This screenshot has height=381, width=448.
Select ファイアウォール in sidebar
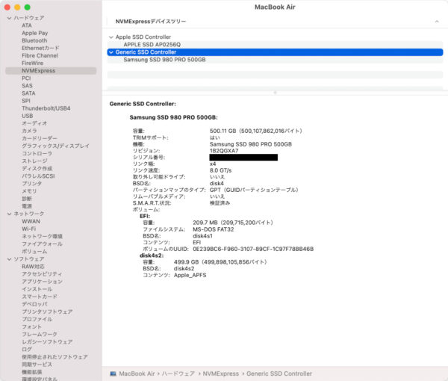click(43, 244)
